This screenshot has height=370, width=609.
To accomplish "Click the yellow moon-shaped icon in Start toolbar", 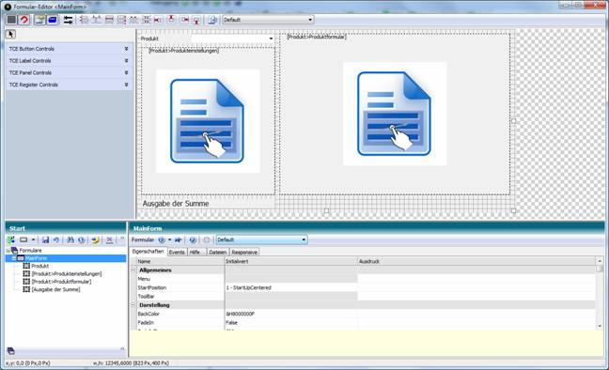I will pos(95,240).
